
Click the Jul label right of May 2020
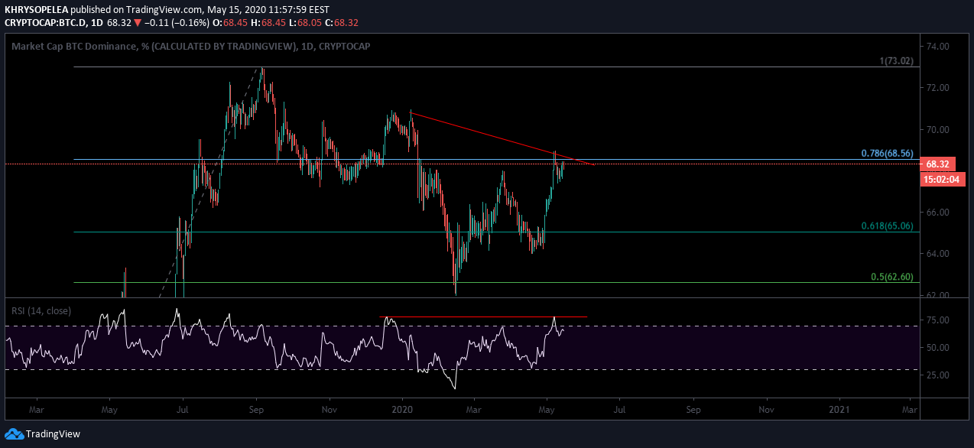(x=620, y=409)
